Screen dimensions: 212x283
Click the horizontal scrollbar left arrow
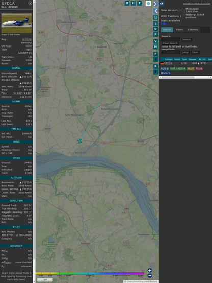[x=161, y=77]
